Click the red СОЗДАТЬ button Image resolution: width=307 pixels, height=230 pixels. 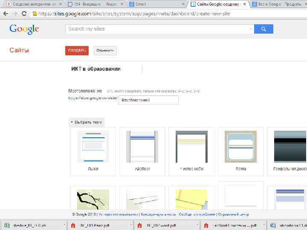click(x=77, y=50)
